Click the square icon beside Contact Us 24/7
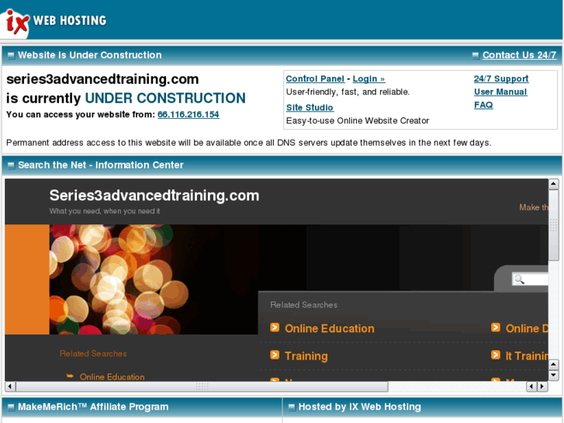The height and width of the screenshot is (423, 564). pos(476,55)
